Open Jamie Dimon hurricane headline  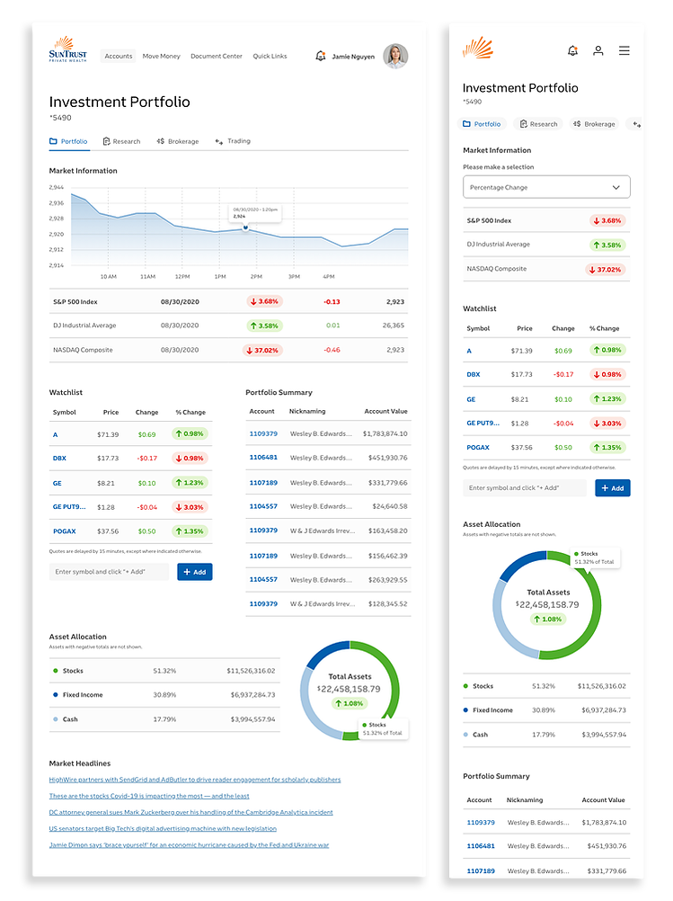(189, 845)
